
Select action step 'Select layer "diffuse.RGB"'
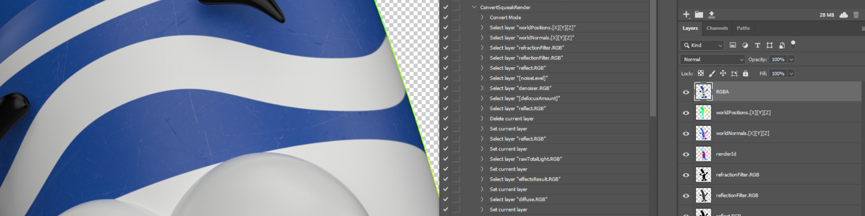tap(518, 199)
